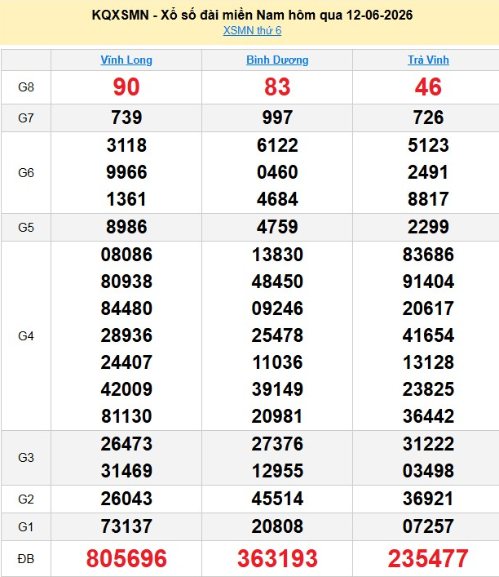Click G4 number 83686
This screenshot has height=577, width=499.
pos(428,255)
